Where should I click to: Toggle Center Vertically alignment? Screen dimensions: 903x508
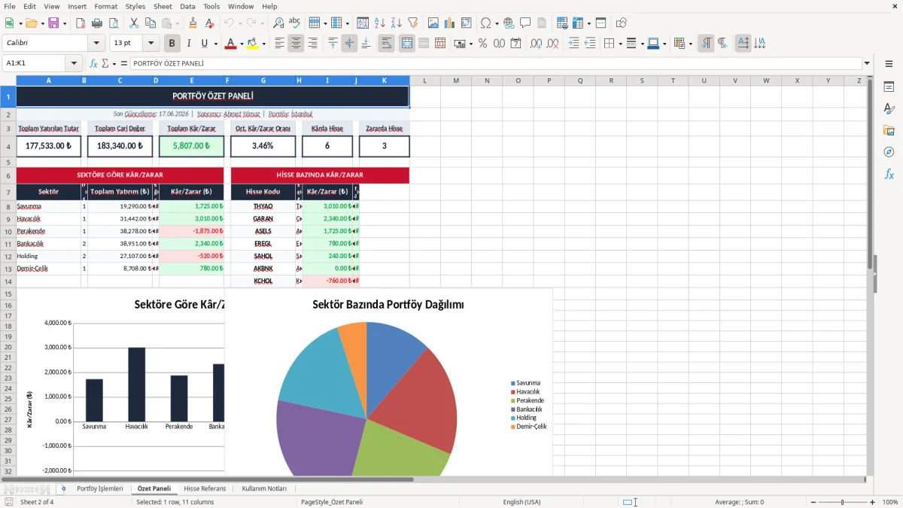[x=349, y=44]
